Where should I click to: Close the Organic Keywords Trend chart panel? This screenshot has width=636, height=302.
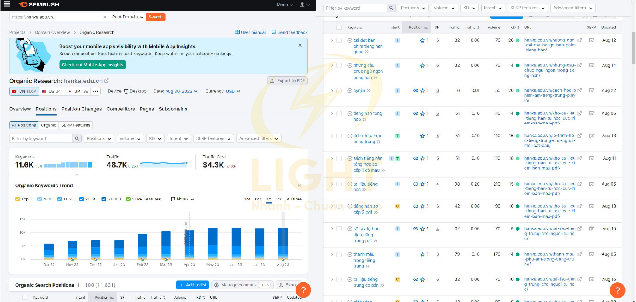pyautogui.click(x=299, y=186)
